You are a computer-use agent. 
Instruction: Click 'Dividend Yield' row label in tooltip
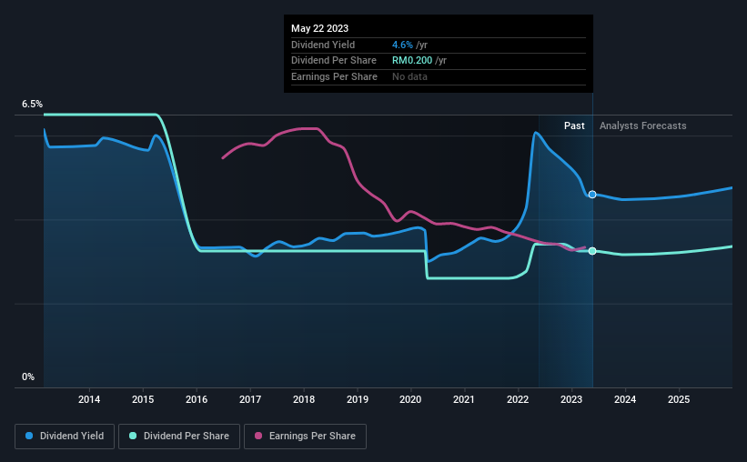click(323, 45)
